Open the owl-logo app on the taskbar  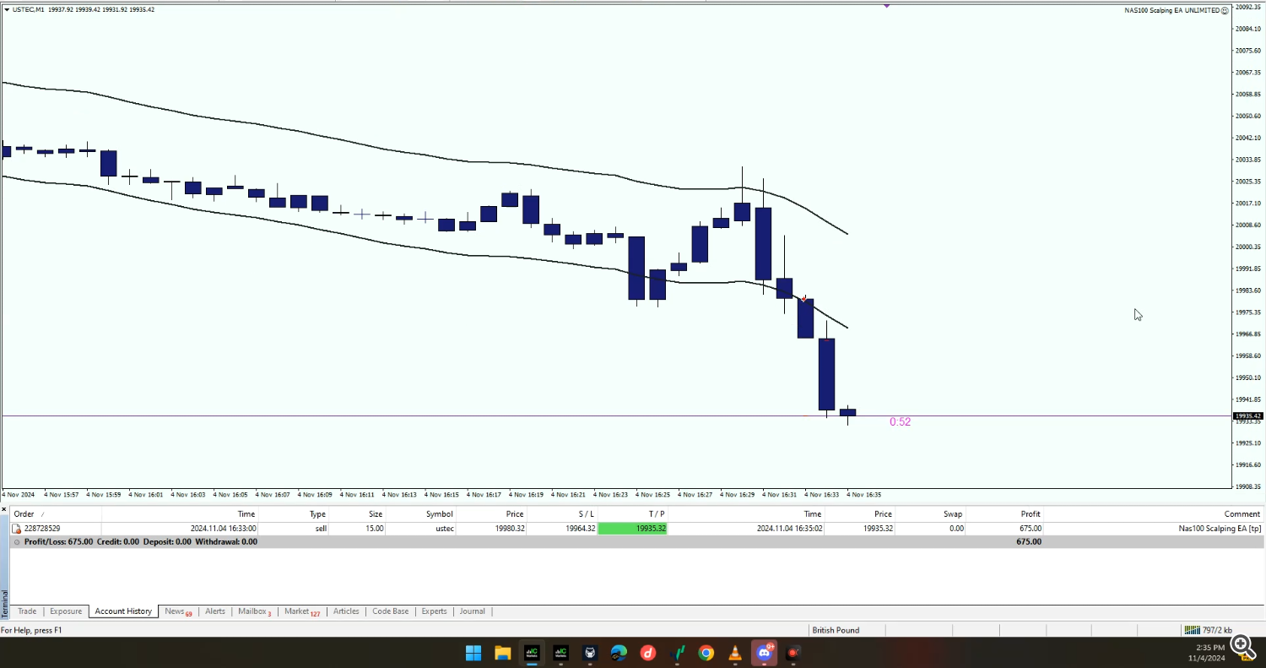click(590, 653)
